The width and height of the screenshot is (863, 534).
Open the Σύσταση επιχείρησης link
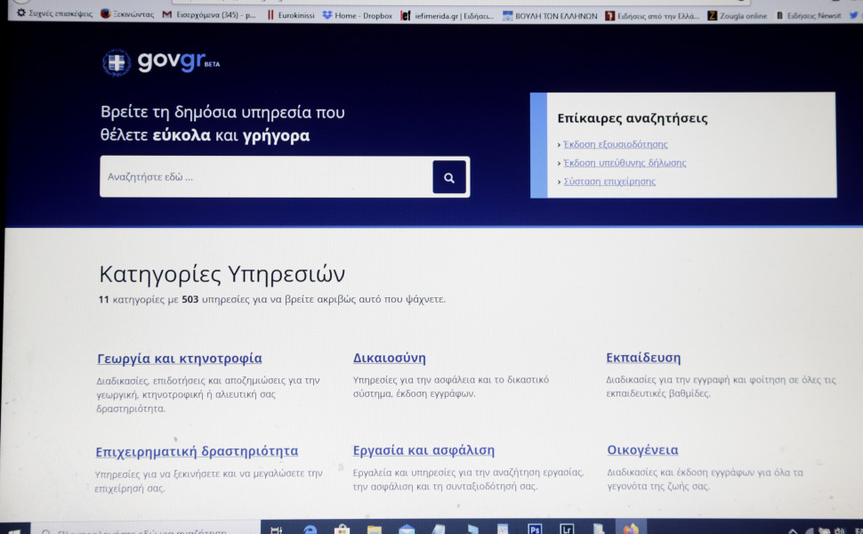point(609,182)
